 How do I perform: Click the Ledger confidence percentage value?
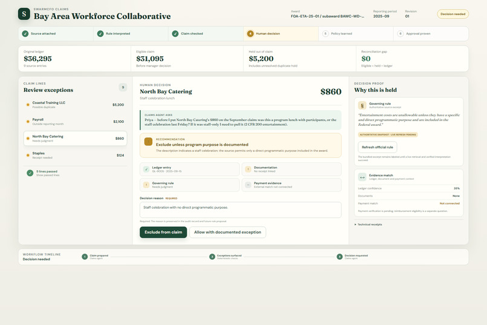tap(457, 188)
